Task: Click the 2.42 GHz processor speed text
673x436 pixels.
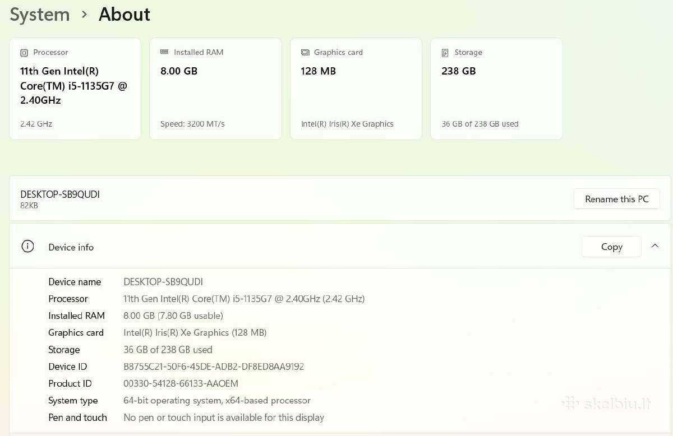Action: (x=36, y=124)
